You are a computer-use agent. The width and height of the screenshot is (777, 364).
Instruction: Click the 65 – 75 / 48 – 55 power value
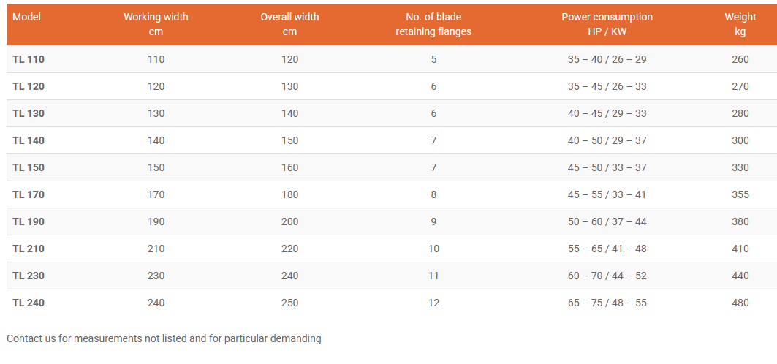click(607, 303)
